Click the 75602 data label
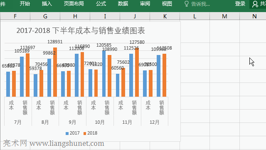266x150 pixels. (123, 62)
